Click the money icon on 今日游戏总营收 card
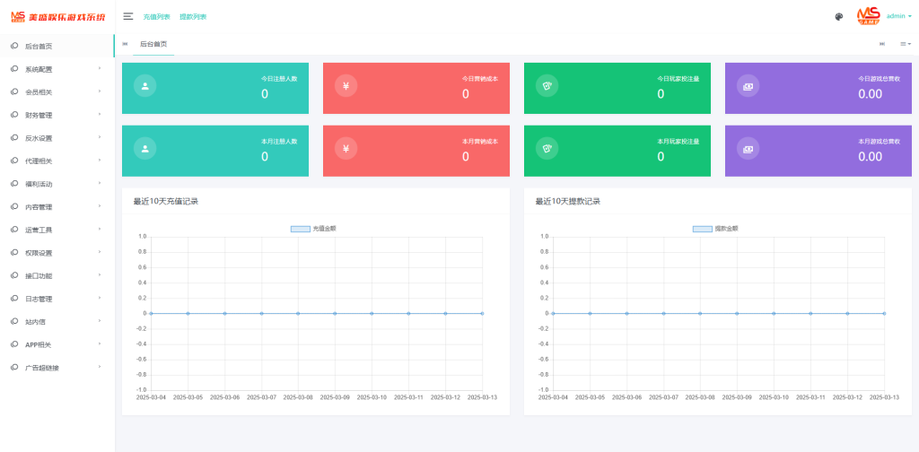The image size is (919, 452). pyautogui.click(x=748, y=86)
